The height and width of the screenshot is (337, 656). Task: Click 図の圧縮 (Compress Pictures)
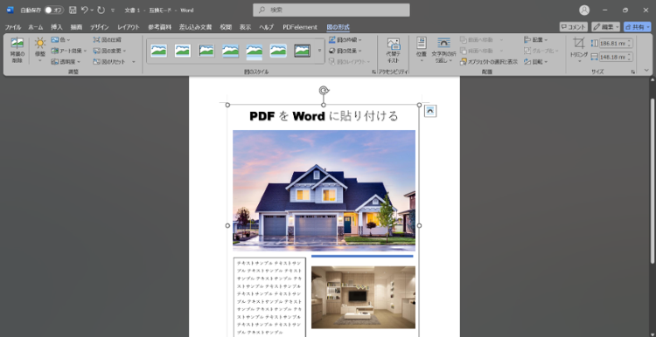107,39
